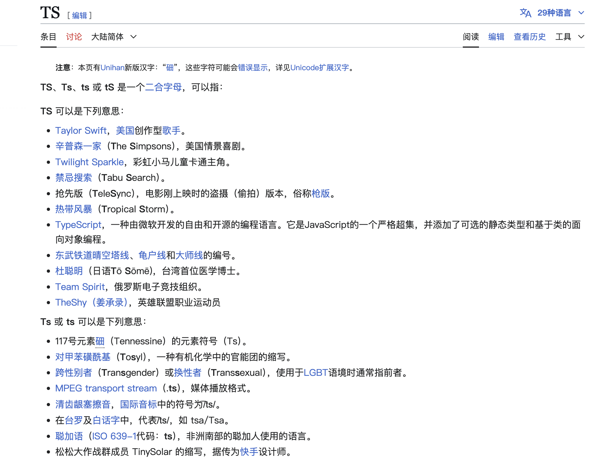Image resolution: width=598 pixels, height=472 pixels.
Task: Click the 美国 link
Action: (125, 131)
